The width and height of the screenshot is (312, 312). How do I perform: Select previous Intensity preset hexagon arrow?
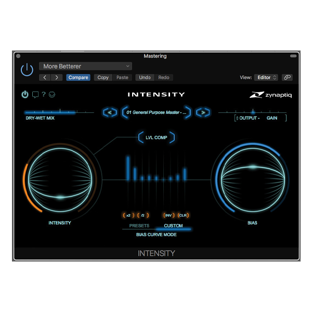tap(110, 113)
